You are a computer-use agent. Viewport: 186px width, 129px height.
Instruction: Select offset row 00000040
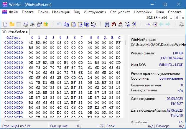[x=14, y=63]
